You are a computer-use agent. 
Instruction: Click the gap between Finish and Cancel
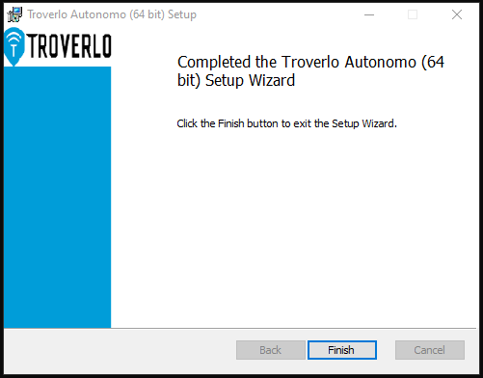(386, 350)
